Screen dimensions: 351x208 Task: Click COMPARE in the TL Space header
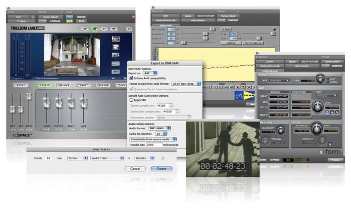point(55,21)
